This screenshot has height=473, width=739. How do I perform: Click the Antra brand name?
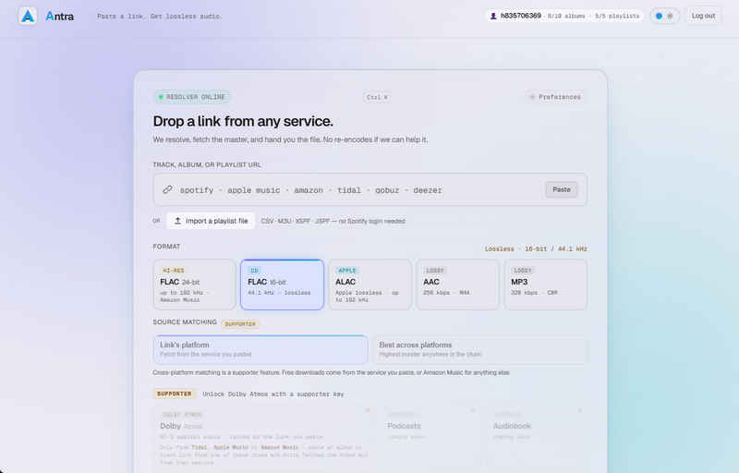[59, 17]
